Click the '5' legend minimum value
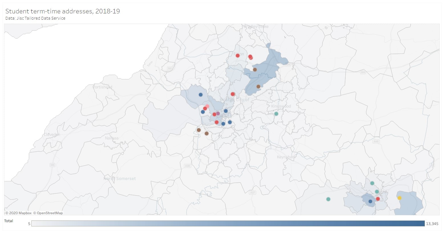Image resolution: width=444 pixels, height=231 pixels. [x=29, y=223]
